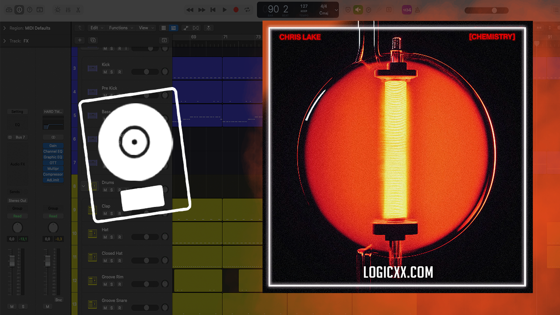The height and width of the screenshot is (315, 560).
Task: Open the Compressor plugin slot
Action: (53, 174)
